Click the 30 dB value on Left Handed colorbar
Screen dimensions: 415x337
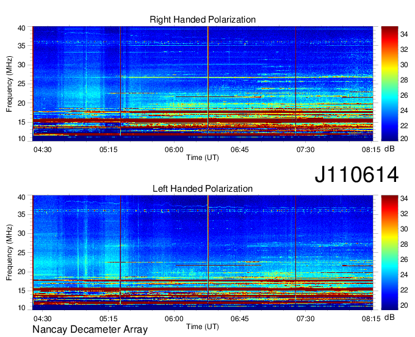coord(404,229)
